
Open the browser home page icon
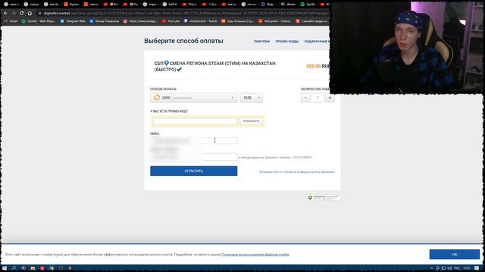(x=30, y=14)
